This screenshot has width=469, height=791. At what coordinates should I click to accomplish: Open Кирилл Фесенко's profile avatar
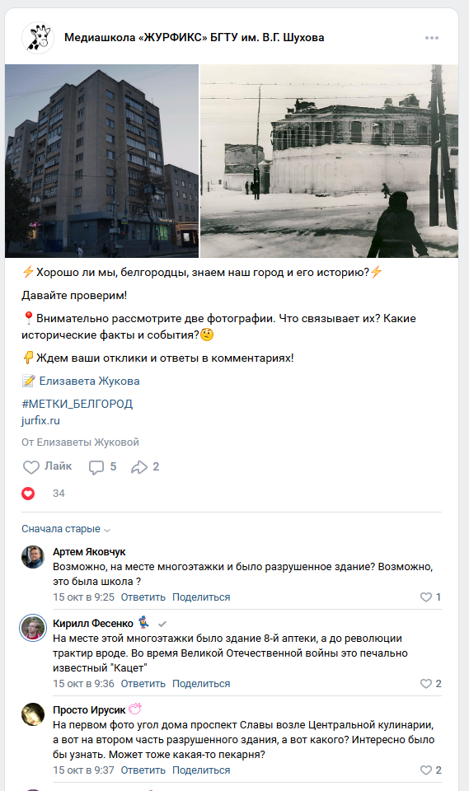(33, 629)
